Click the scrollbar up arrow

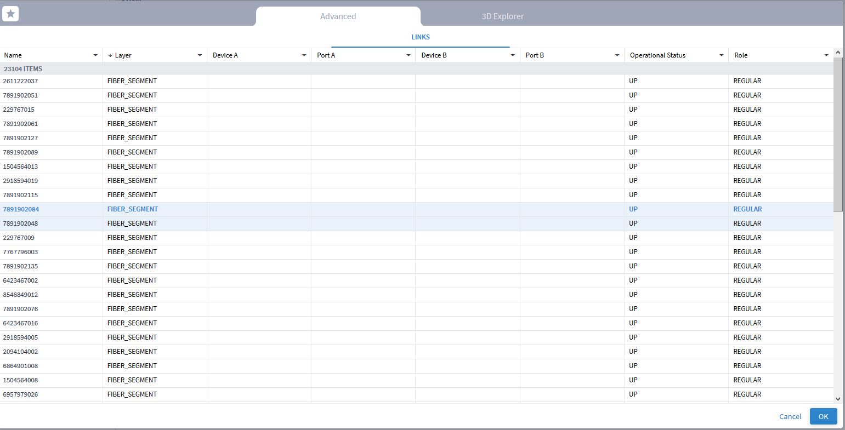(x=838, y=53)
